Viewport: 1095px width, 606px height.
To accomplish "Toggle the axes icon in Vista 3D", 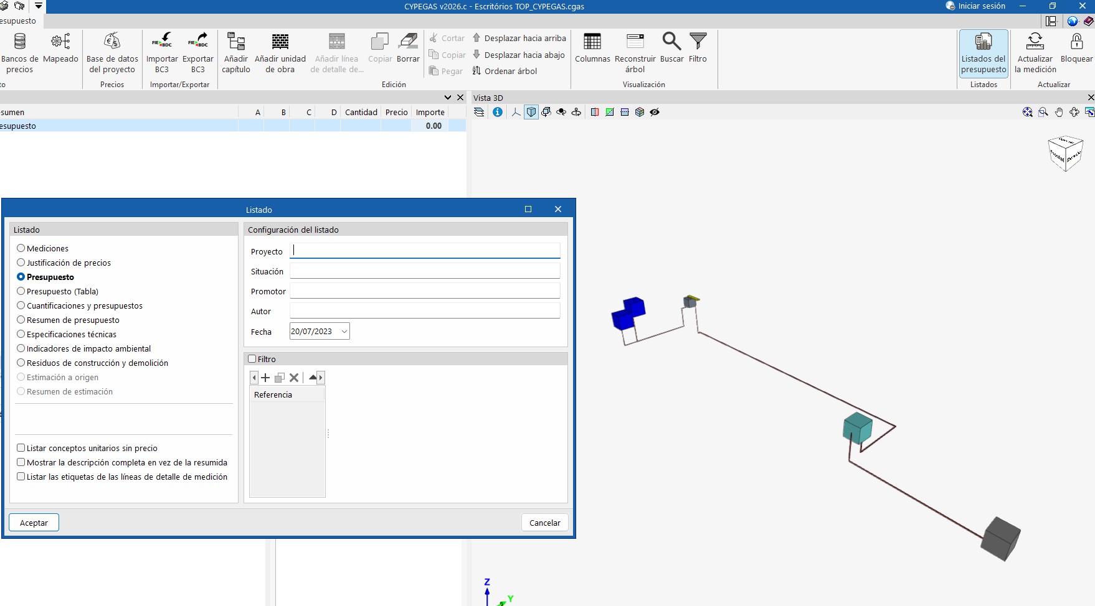I will (516, 112).
